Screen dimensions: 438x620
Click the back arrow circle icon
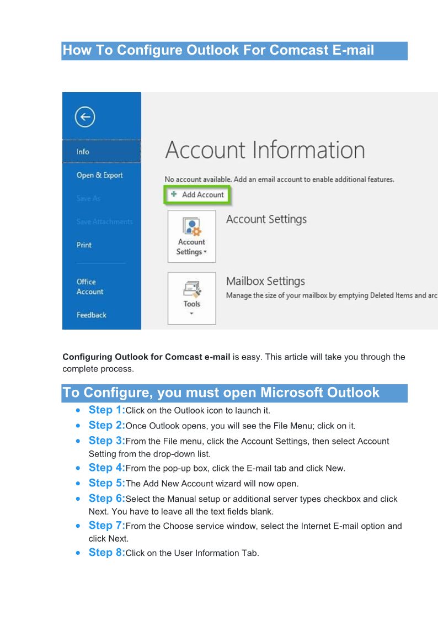[84, 117]
